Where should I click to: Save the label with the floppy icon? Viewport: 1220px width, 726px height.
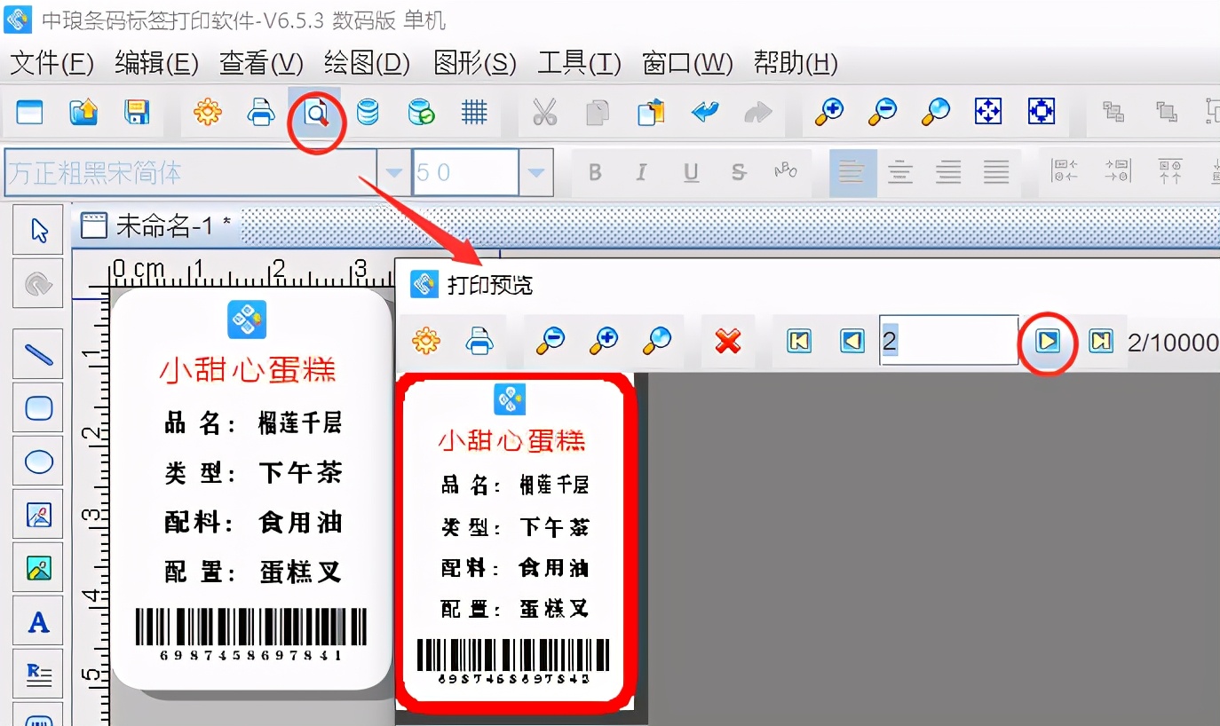point(137,112)
